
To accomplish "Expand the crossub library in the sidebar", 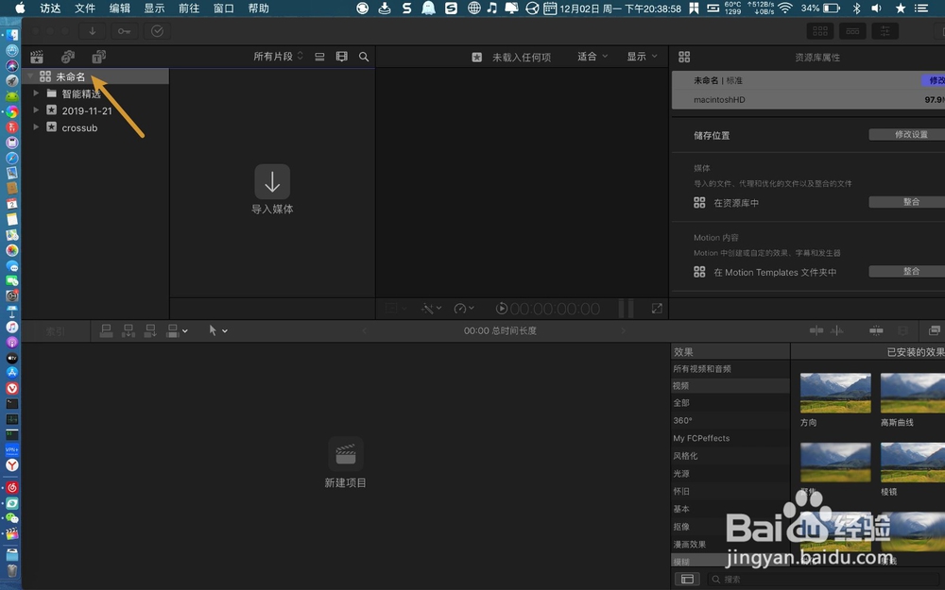I will pos(37,127).
